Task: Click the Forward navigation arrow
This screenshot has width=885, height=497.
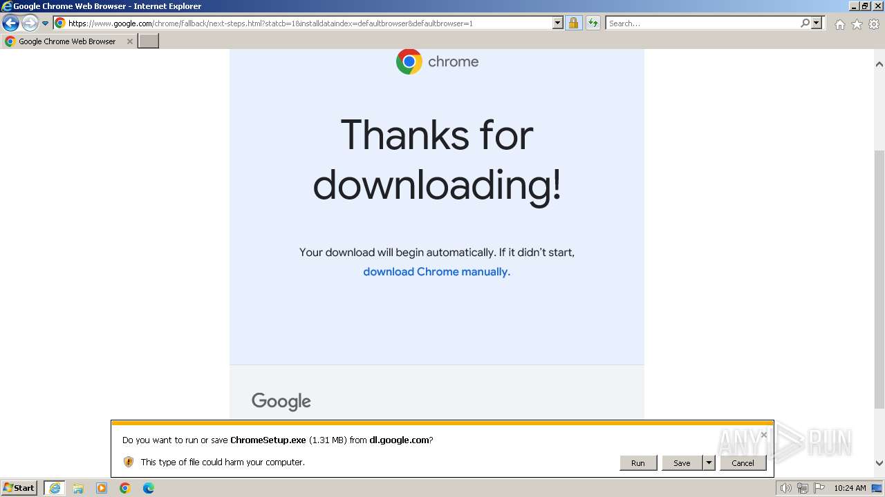Action: 30,23
